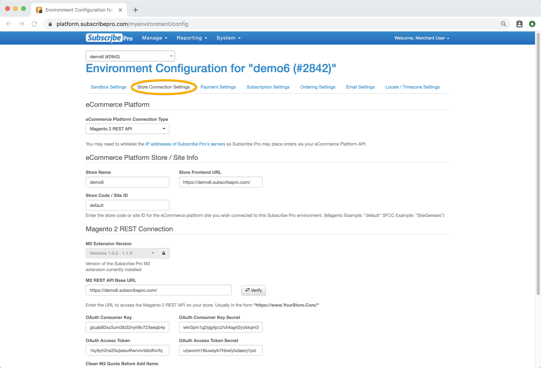Open Email Settings tab
541x368 pixels.
(x=360, y=87)
